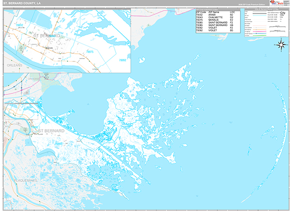291x211 pixels.
Task: Click the LOC column header
Action: point(232,12)
